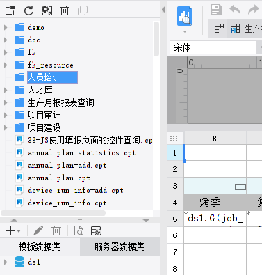Select the ds1 dataset

(34, 262)
